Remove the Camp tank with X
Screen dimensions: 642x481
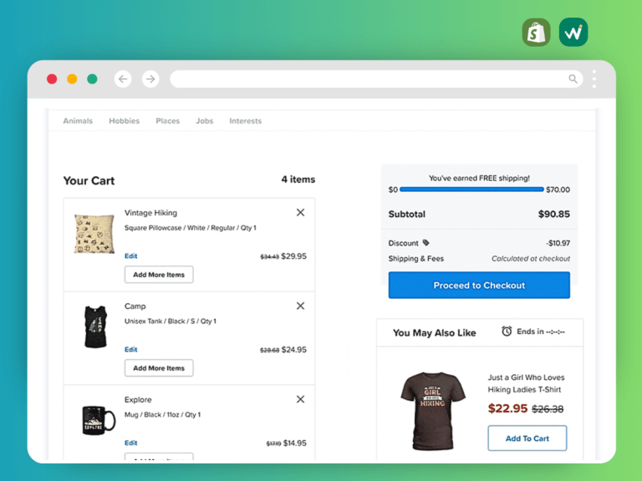tap(301, 306)
